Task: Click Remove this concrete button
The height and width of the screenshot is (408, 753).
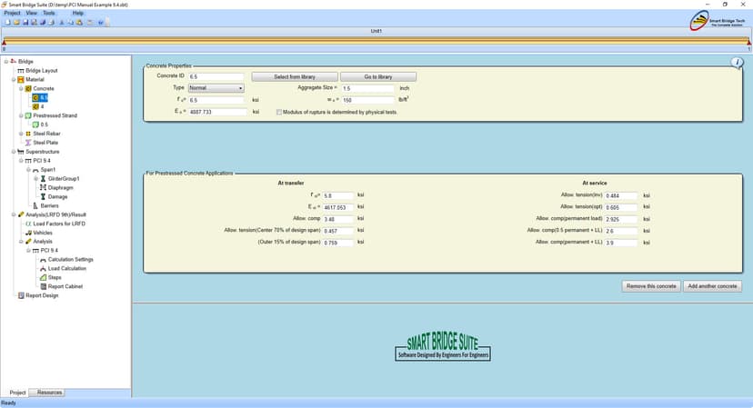Action: pyautogui.click(x=651, y=286)
